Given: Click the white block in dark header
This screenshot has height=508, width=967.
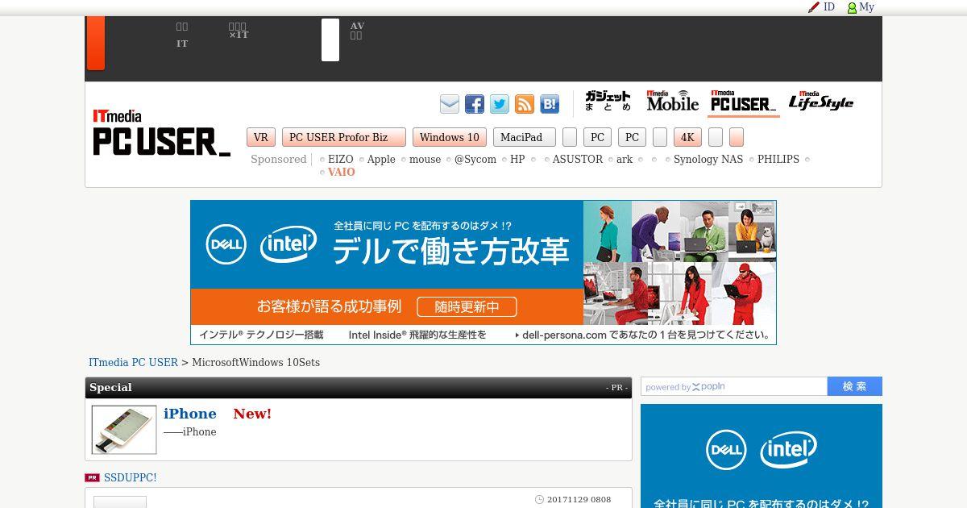Looking at the screenshot, I should pyautogui.click(x=330, y=40).
